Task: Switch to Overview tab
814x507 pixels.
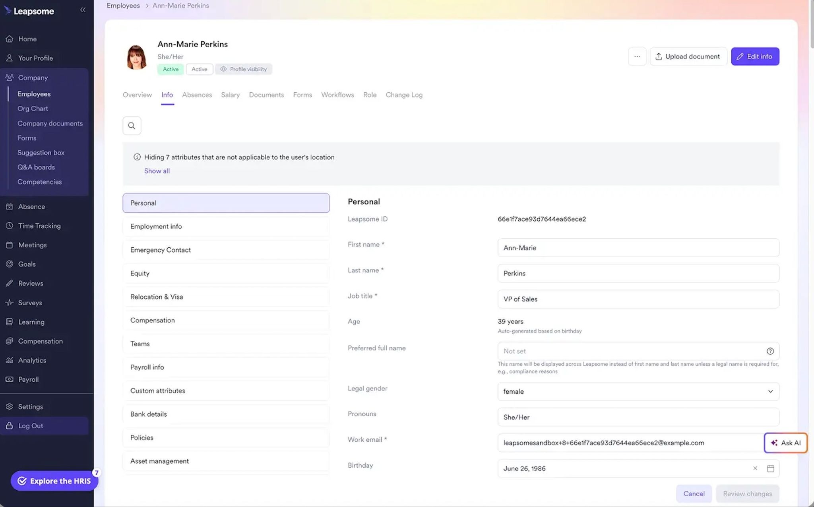Action: click(137, 95)
